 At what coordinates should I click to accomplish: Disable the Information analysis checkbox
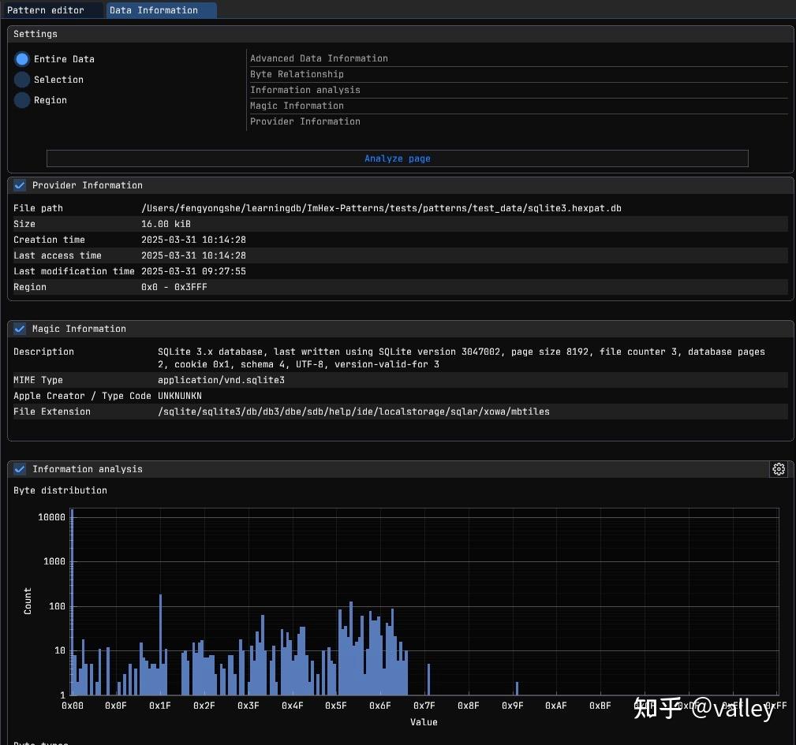pos(21,469)
